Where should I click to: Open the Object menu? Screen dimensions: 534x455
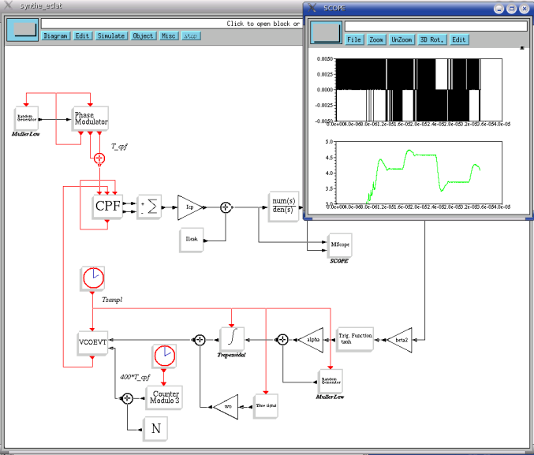[143, 35]
